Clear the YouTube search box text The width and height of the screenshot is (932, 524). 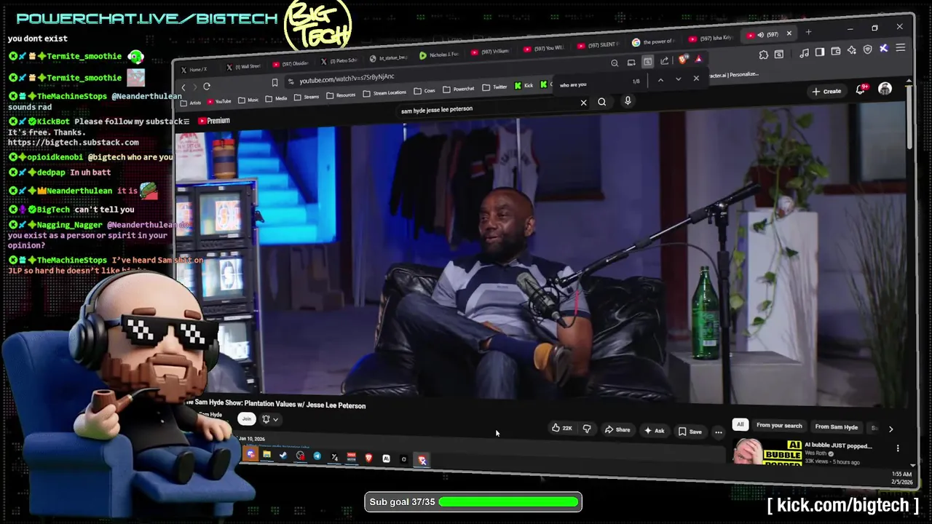(583, 103)
